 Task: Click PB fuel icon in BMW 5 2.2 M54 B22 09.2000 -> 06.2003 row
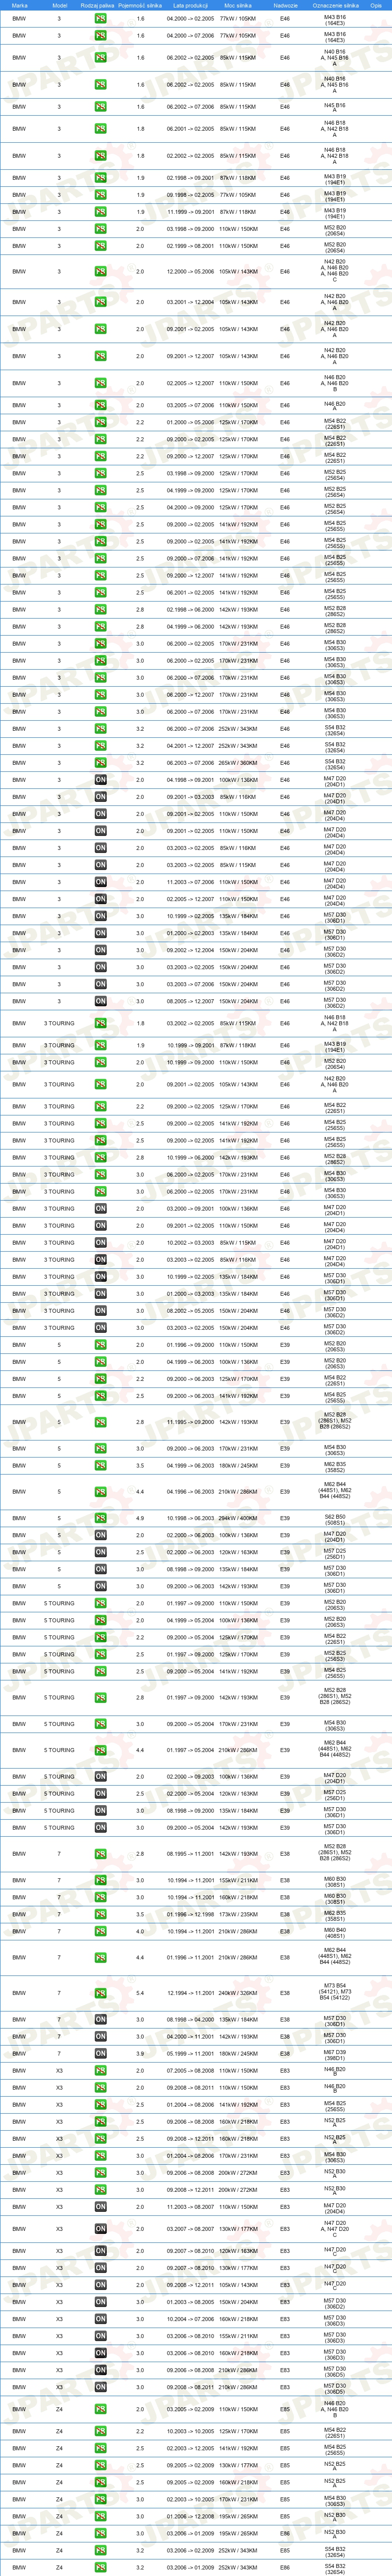coord(101,1379)
